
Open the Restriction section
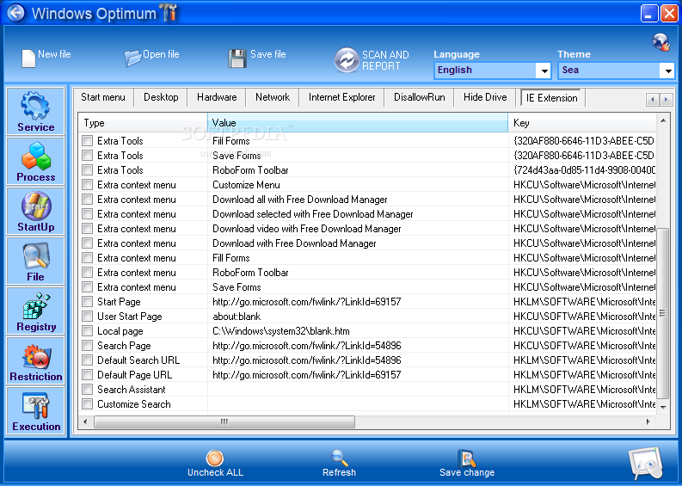coord(35,360)
